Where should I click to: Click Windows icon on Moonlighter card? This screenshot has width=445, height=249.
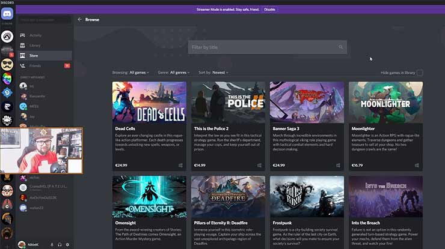point(417,166)
